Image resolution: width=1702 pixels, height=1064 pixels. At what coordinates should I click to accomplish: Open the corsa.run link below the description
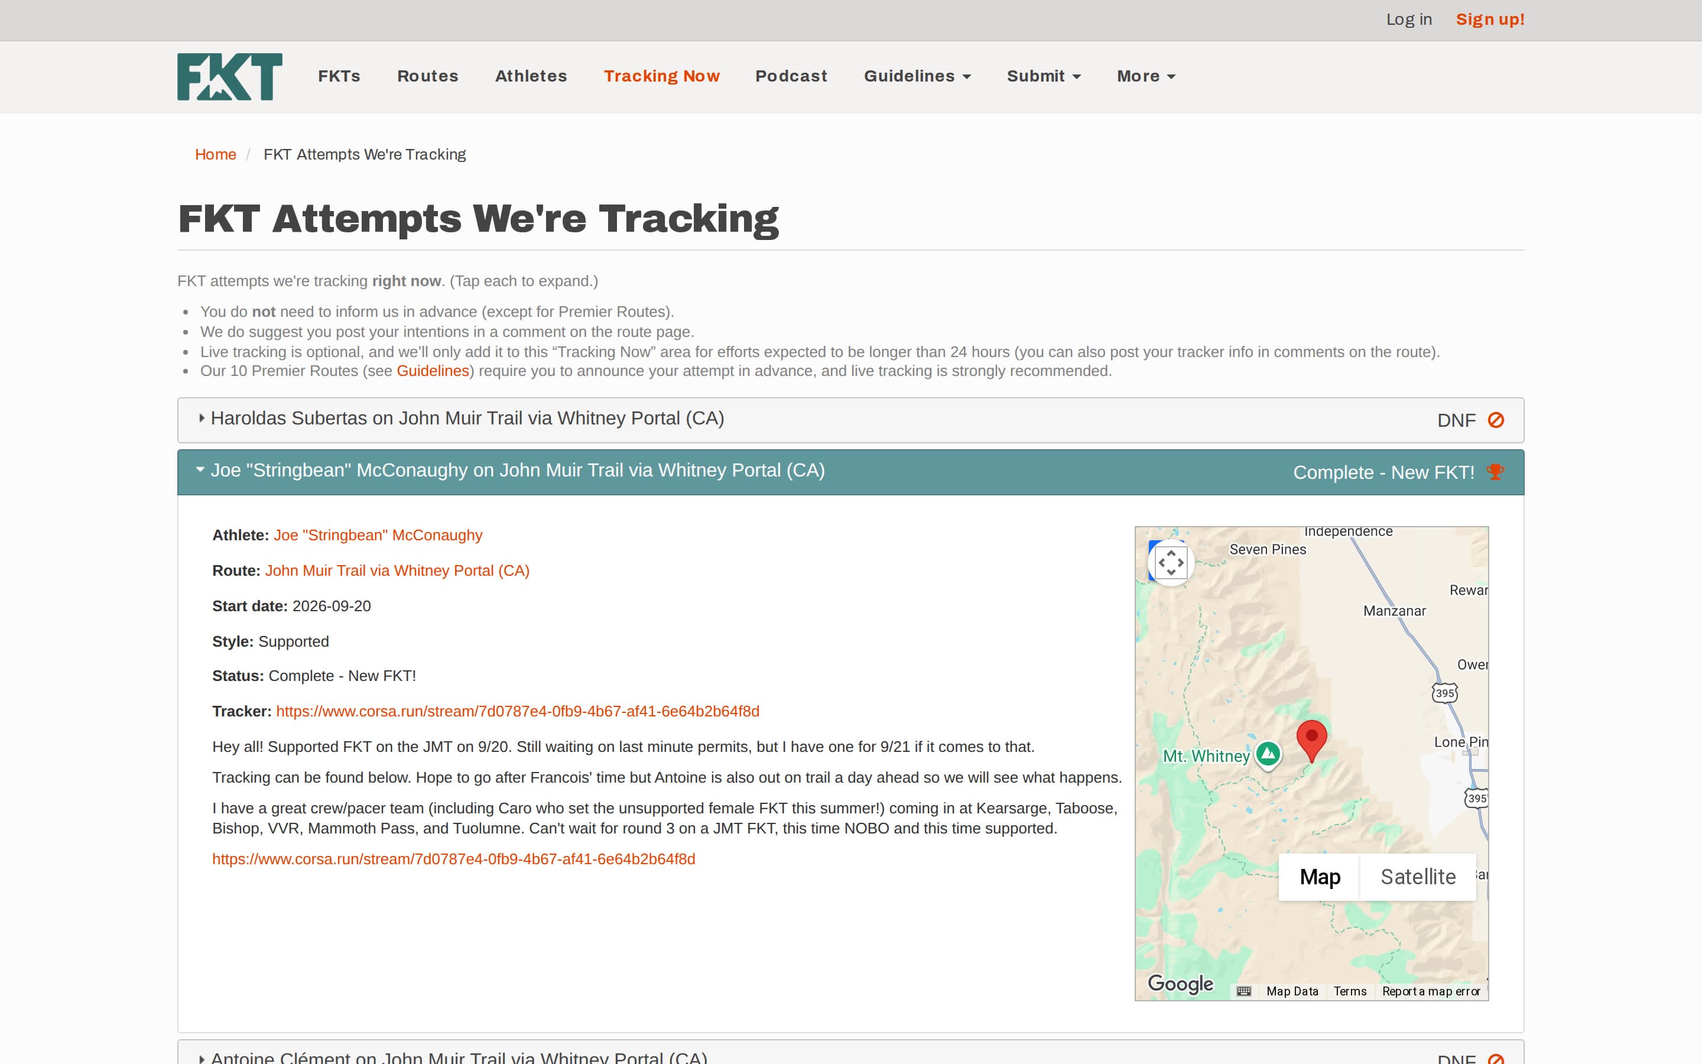pyautogui.click(x=454, y=859)
